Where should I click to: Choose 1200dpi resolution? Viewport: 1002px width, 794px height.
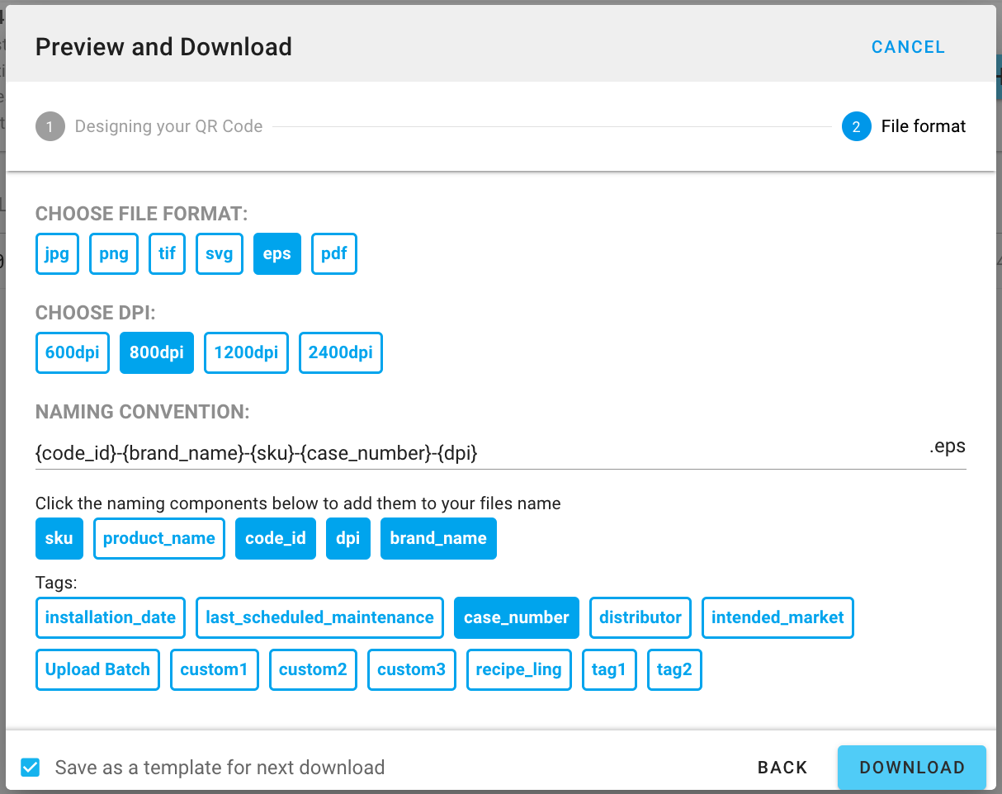[x=246, y=352]
